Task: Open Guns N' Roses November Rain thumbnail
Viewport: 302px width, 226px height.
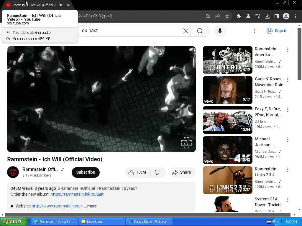Action: point(227,90)
